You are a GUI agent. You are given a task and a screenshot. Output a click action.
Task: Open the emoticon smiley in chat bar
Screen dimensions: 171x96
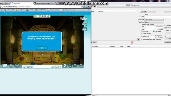click(x=28, y=67)
